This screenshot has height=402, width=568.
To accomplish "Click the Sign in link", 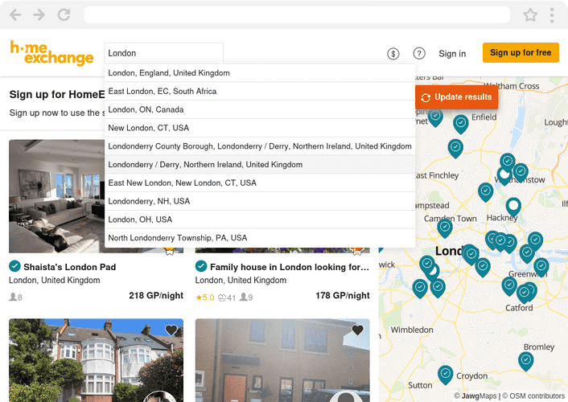I will tap(452, 54).
